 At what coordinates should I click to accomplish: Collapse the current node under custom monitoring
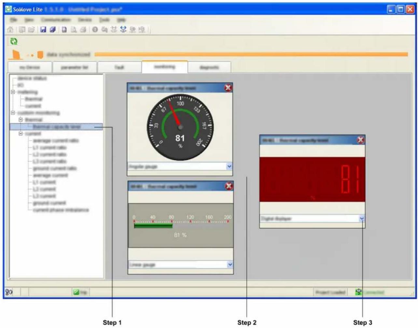tap(21, 134)
